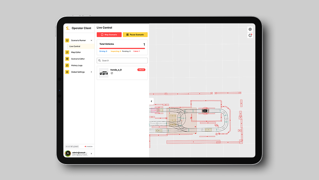Open the alert notifications icon on map

coord(250,35)
